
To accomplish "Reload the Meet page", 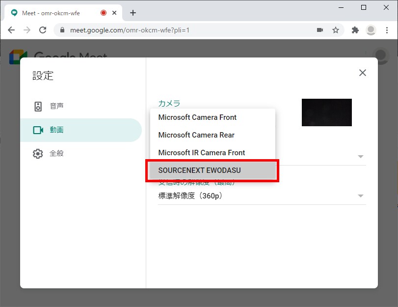I will click(x=43, y=30).
